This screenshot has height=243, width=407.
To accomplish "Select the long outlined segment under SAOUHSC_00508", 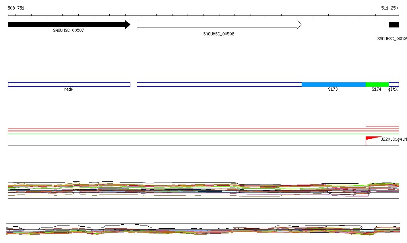I will click(x=219, y=85).
